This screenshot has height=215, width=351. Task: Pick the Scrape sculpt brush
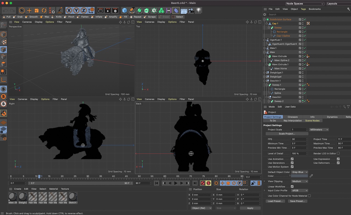pos(150,17)
